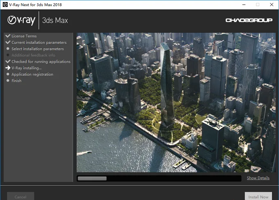279x200 pixels.
Task: Close the installer window
Action: (272, 4)
